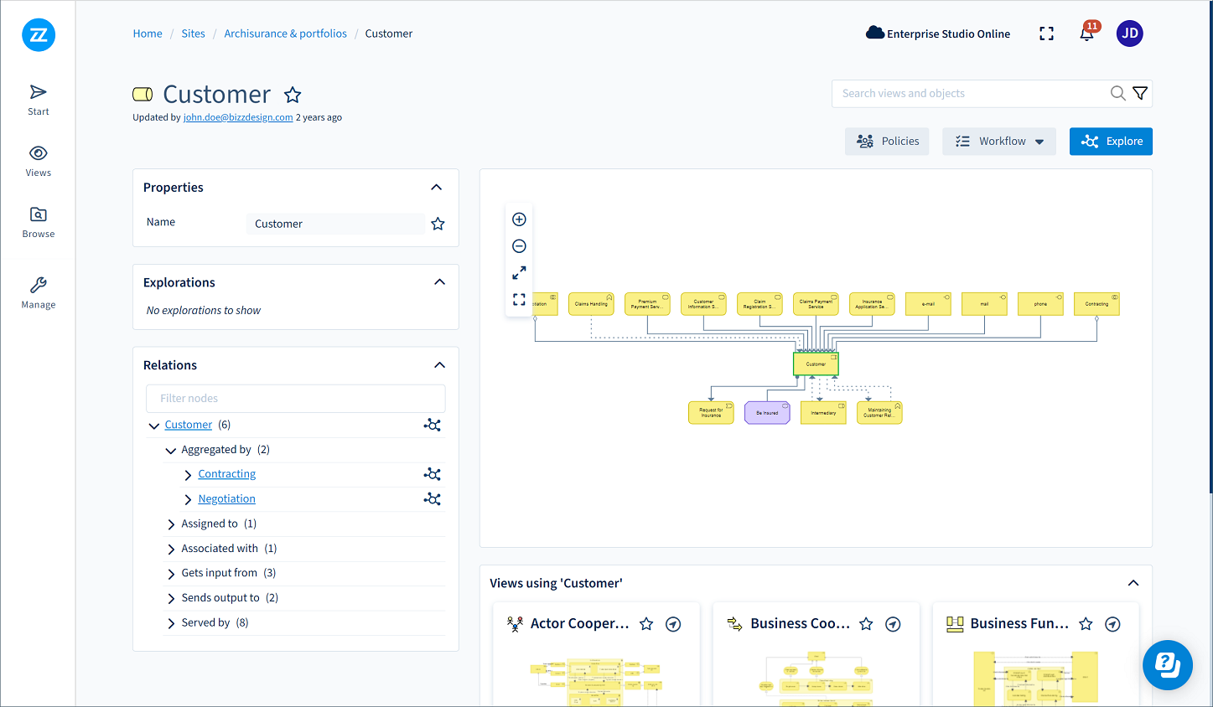Collapse the Relations panel
The height and width of the screenshot is (707, 1213).
[439, 365]
